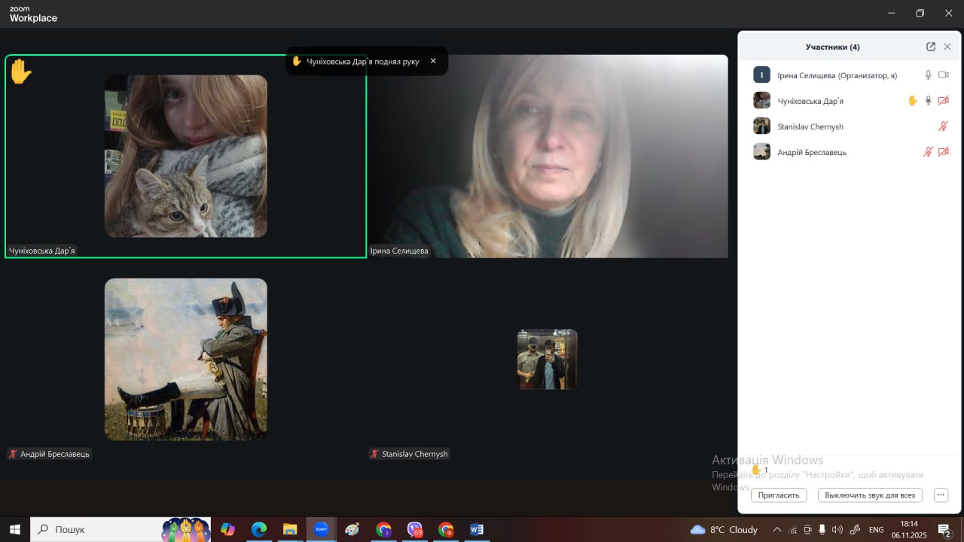Select Stanislav Chernysh in participants list
964x542 pixels.
tap(810, 126)
